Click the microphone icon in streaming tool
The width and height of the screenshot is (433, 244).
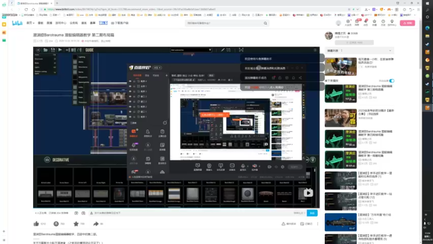[x=243, y=167]
